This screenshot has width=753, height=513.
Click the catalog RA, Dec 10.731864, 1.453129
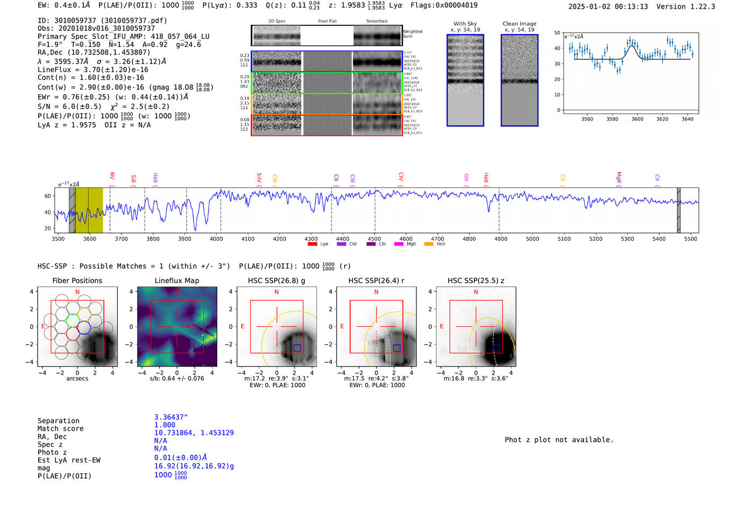(194, 433)
